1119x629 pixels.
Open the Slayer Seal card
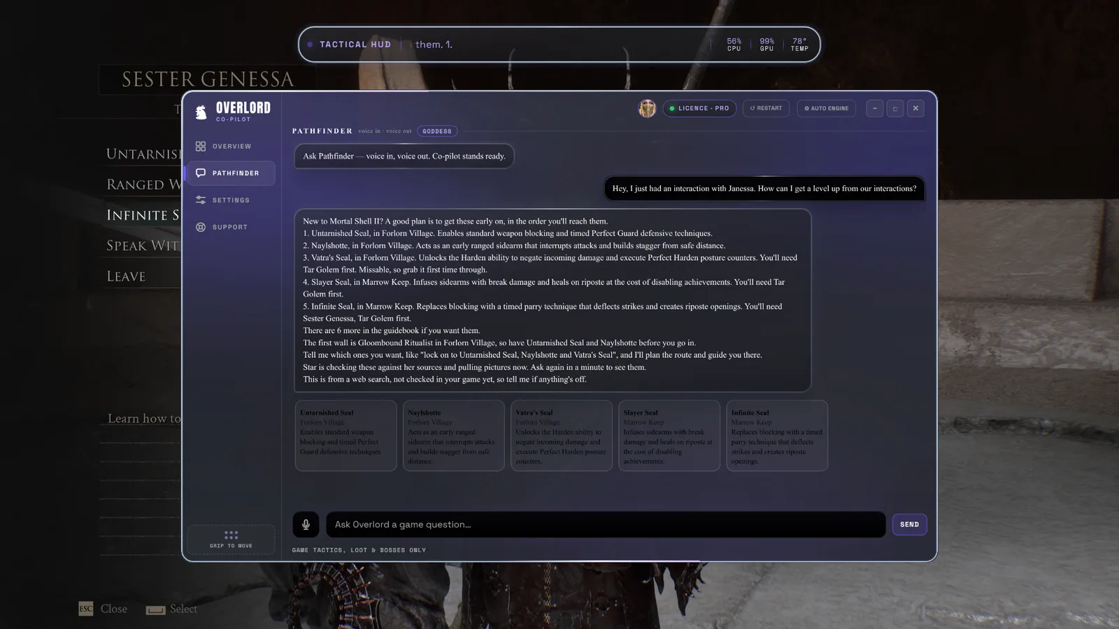669,435
